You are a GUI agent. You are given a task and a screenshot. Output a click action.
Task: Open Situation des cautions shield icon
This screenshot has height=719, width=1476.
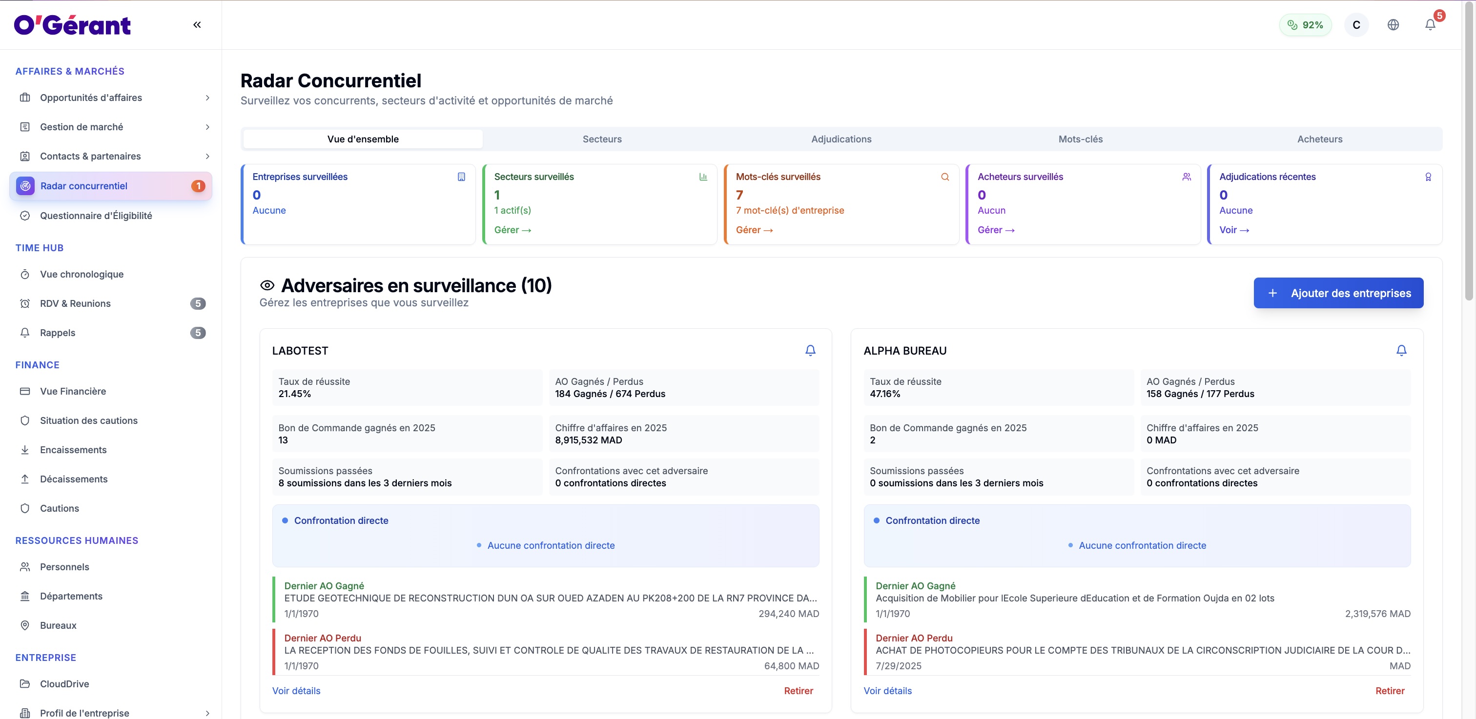[25, 421]
